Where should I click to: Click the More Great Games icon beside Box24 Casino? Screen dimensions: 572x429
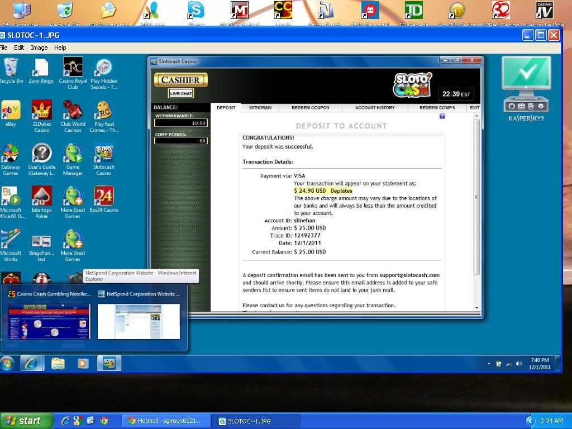tap(73, 202)
